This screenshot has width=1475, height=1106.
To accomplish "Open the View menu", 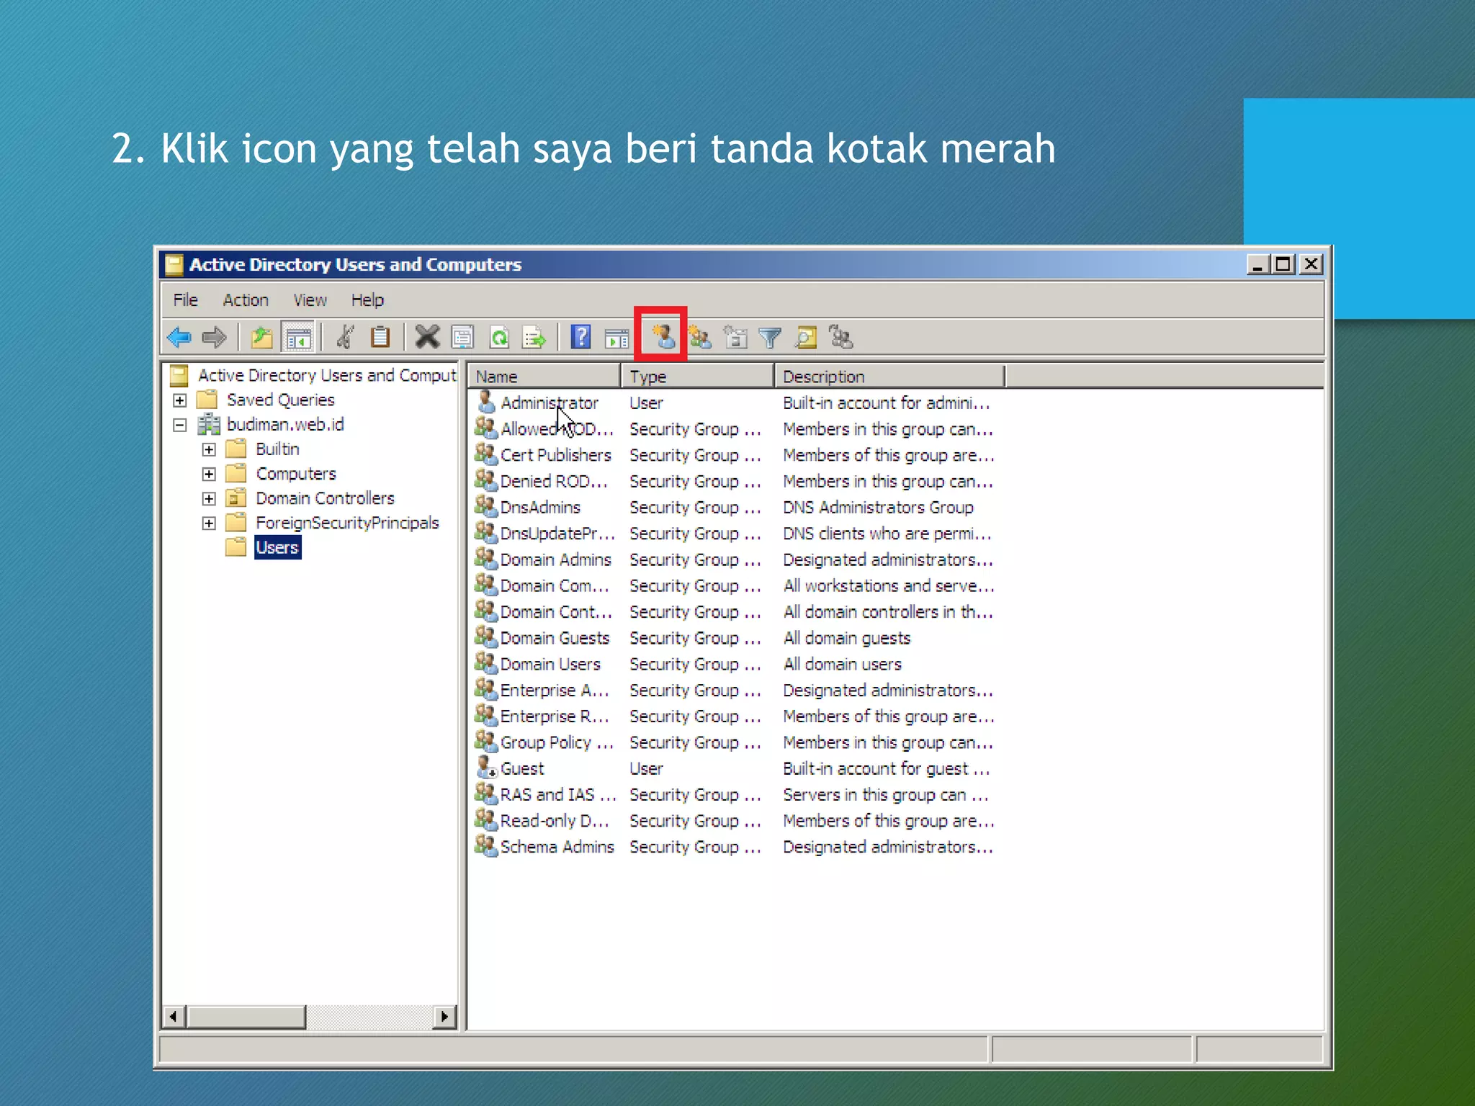I will [x=310, y=300].
